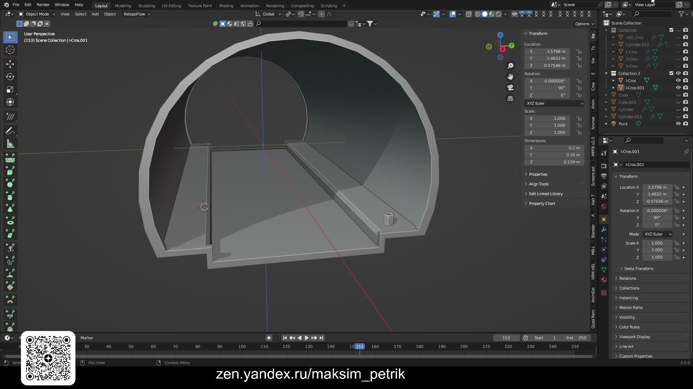Open Object Properties tab in Properties editor
This screenshot has width=693, height=389.
pos(603,219)
